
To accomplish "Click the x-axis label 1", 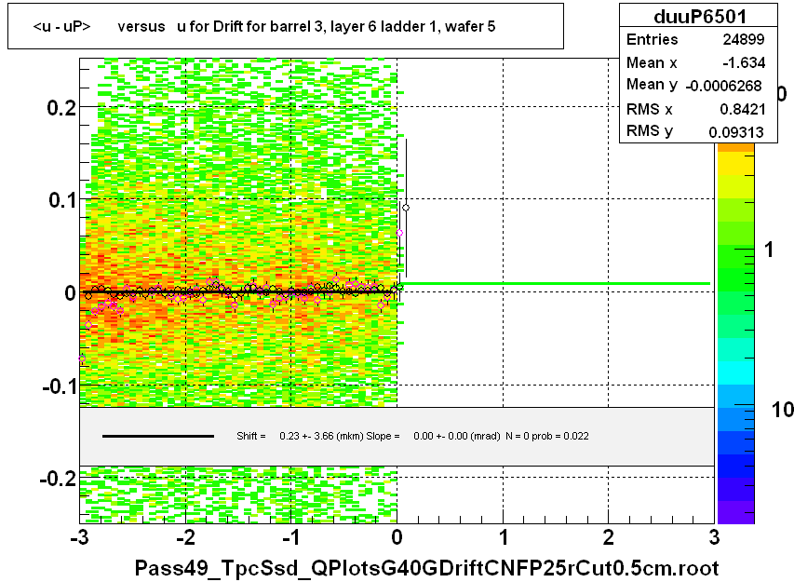I will point(504,537).
